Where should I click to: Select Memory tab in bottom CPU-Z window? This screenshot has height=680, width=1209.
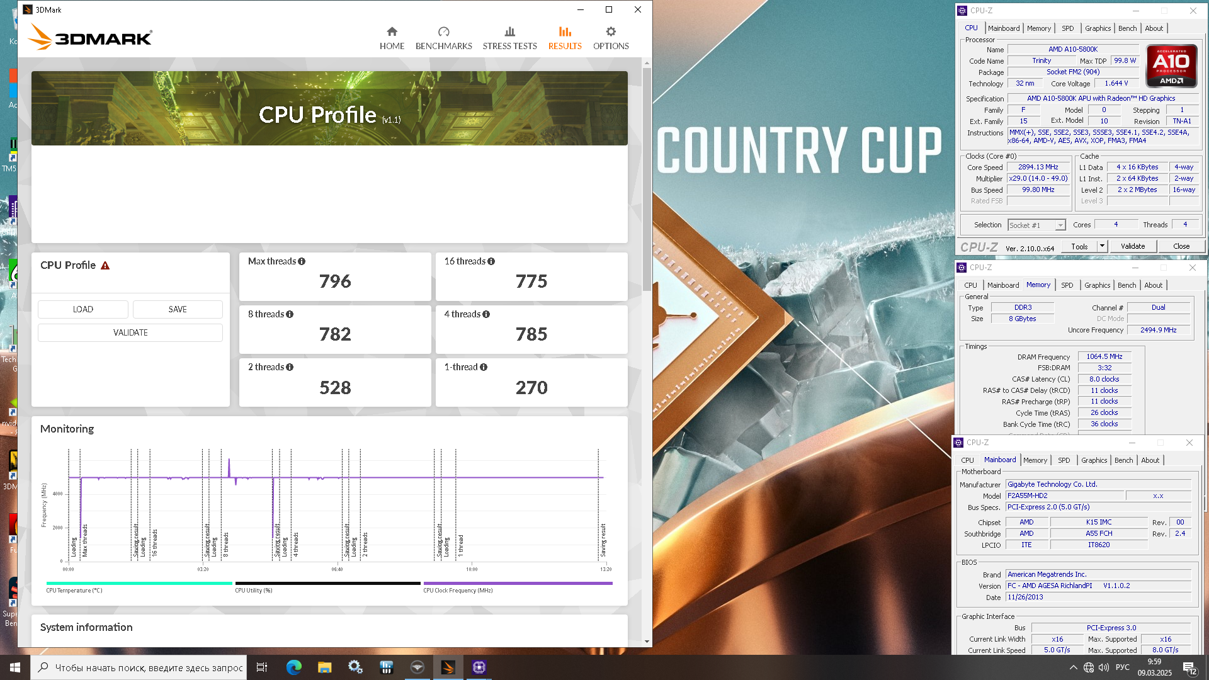coord(1035,460)
